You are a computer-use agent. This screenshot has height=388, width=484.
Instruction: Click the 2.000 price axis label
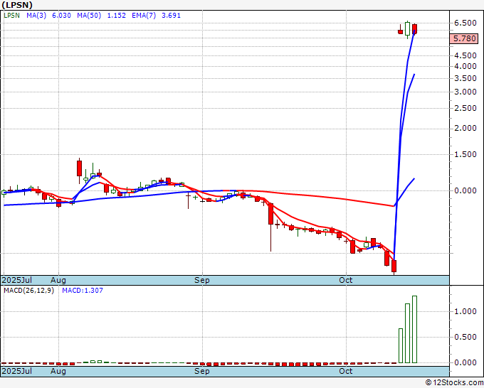(x=465, y=128)
